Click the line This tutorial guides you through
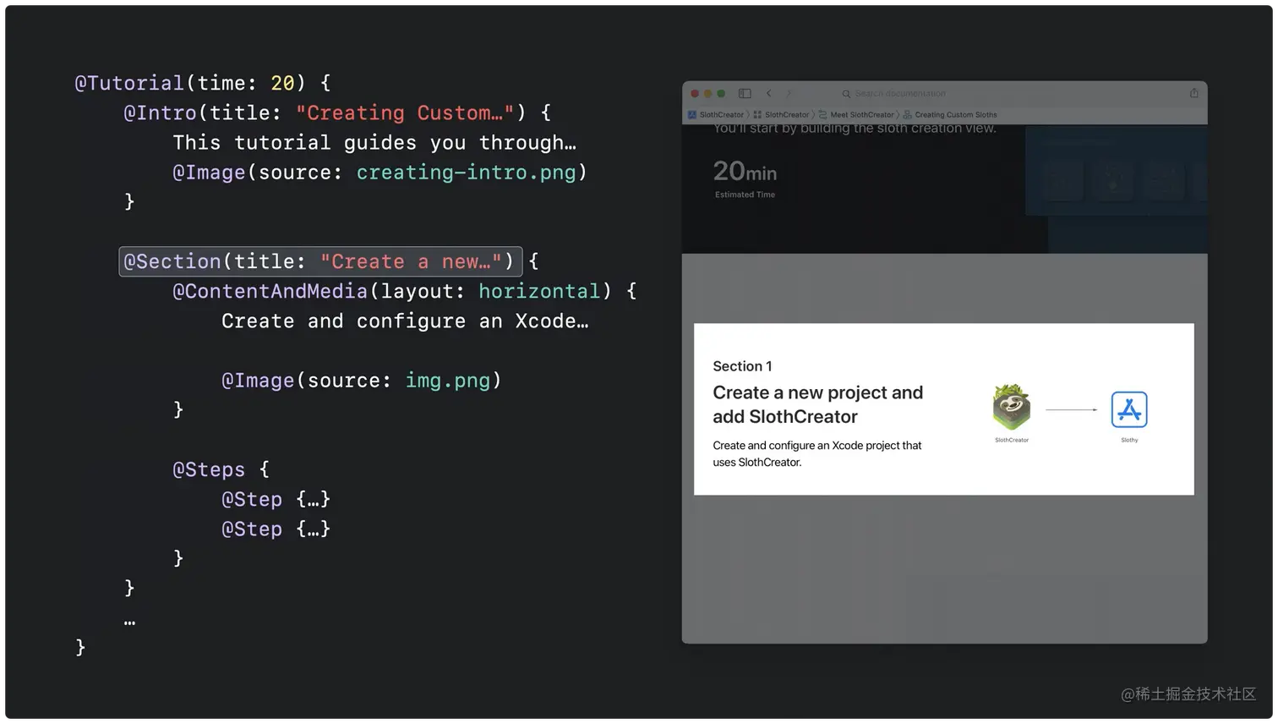 [374, 142]
